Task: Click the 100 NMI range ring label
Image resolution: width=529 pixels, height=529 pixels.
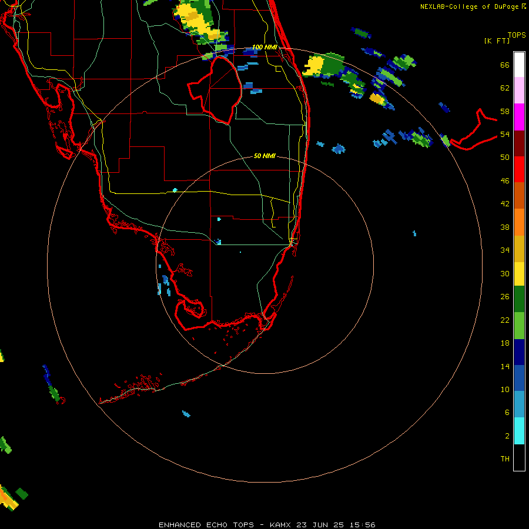Action: coord(264,47)
